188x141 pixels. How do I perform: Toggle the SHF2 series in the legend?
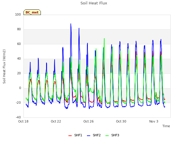(94, 135)
